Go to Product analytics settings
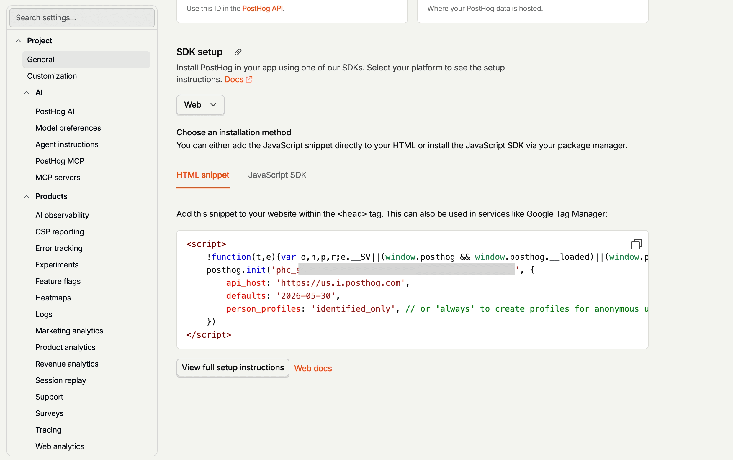Screen dimensions: 733x460 tap(90, 347)
